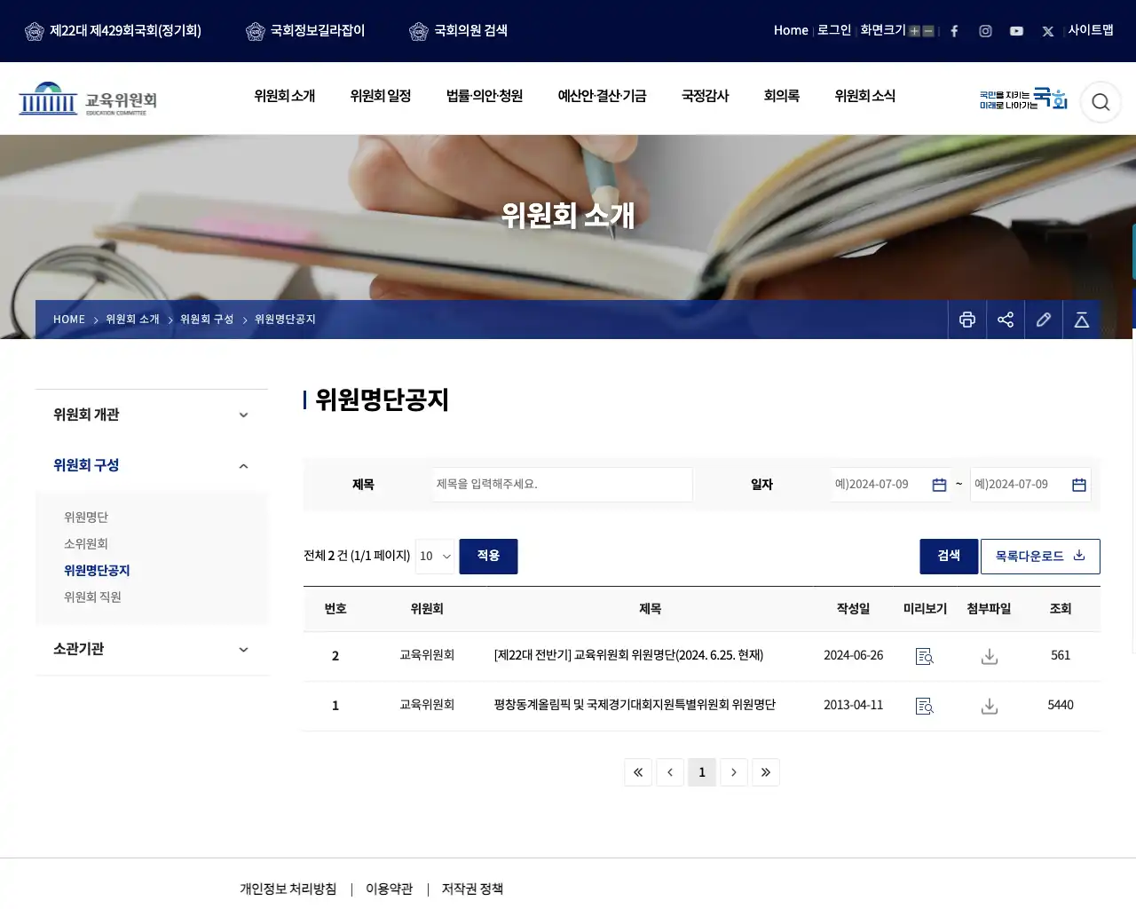Open the Facebook icon link
Screen dimensions: 1136x909
click(x=954, y=31)
